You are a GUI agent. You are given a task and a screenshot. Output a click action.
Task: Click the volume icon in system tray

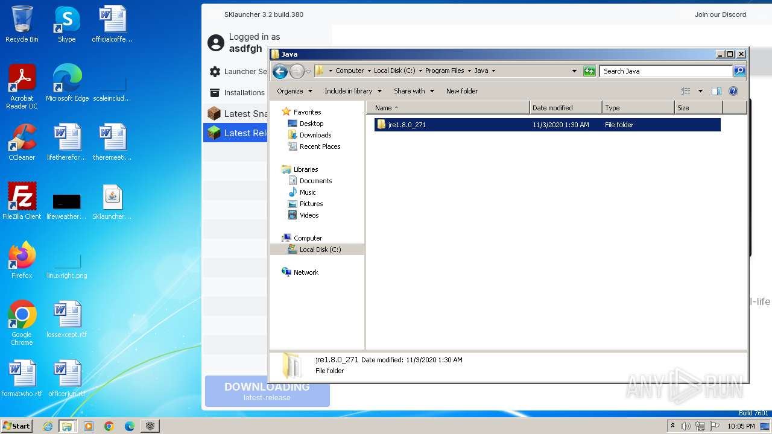tap(686, 426)
